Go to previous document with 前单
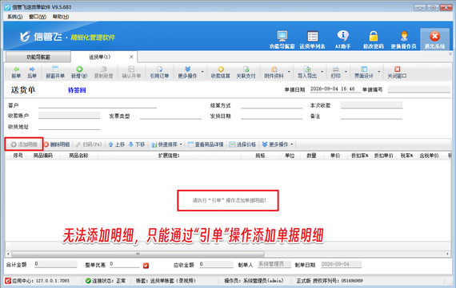Image resolution: width=456 pixels, height=288 pixels. click(16, 72)
